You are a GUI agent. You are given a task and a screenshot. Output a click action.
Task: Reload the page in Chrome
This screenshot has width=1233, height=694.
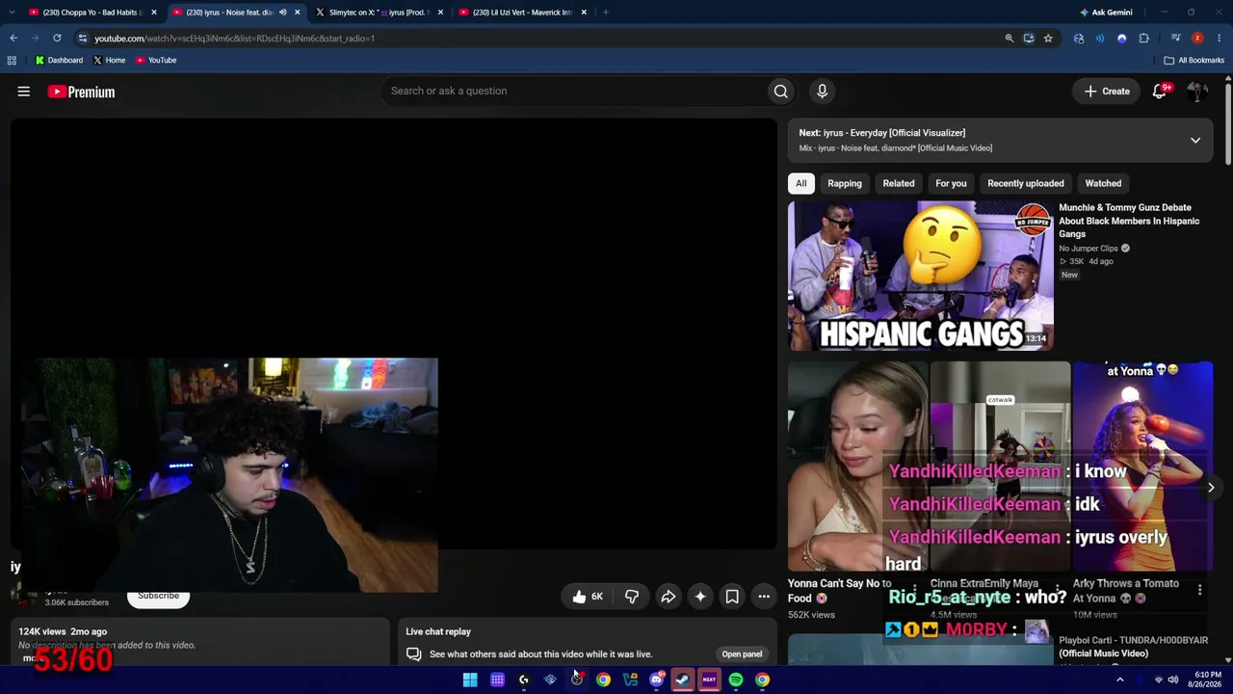[x=57, y=38]
